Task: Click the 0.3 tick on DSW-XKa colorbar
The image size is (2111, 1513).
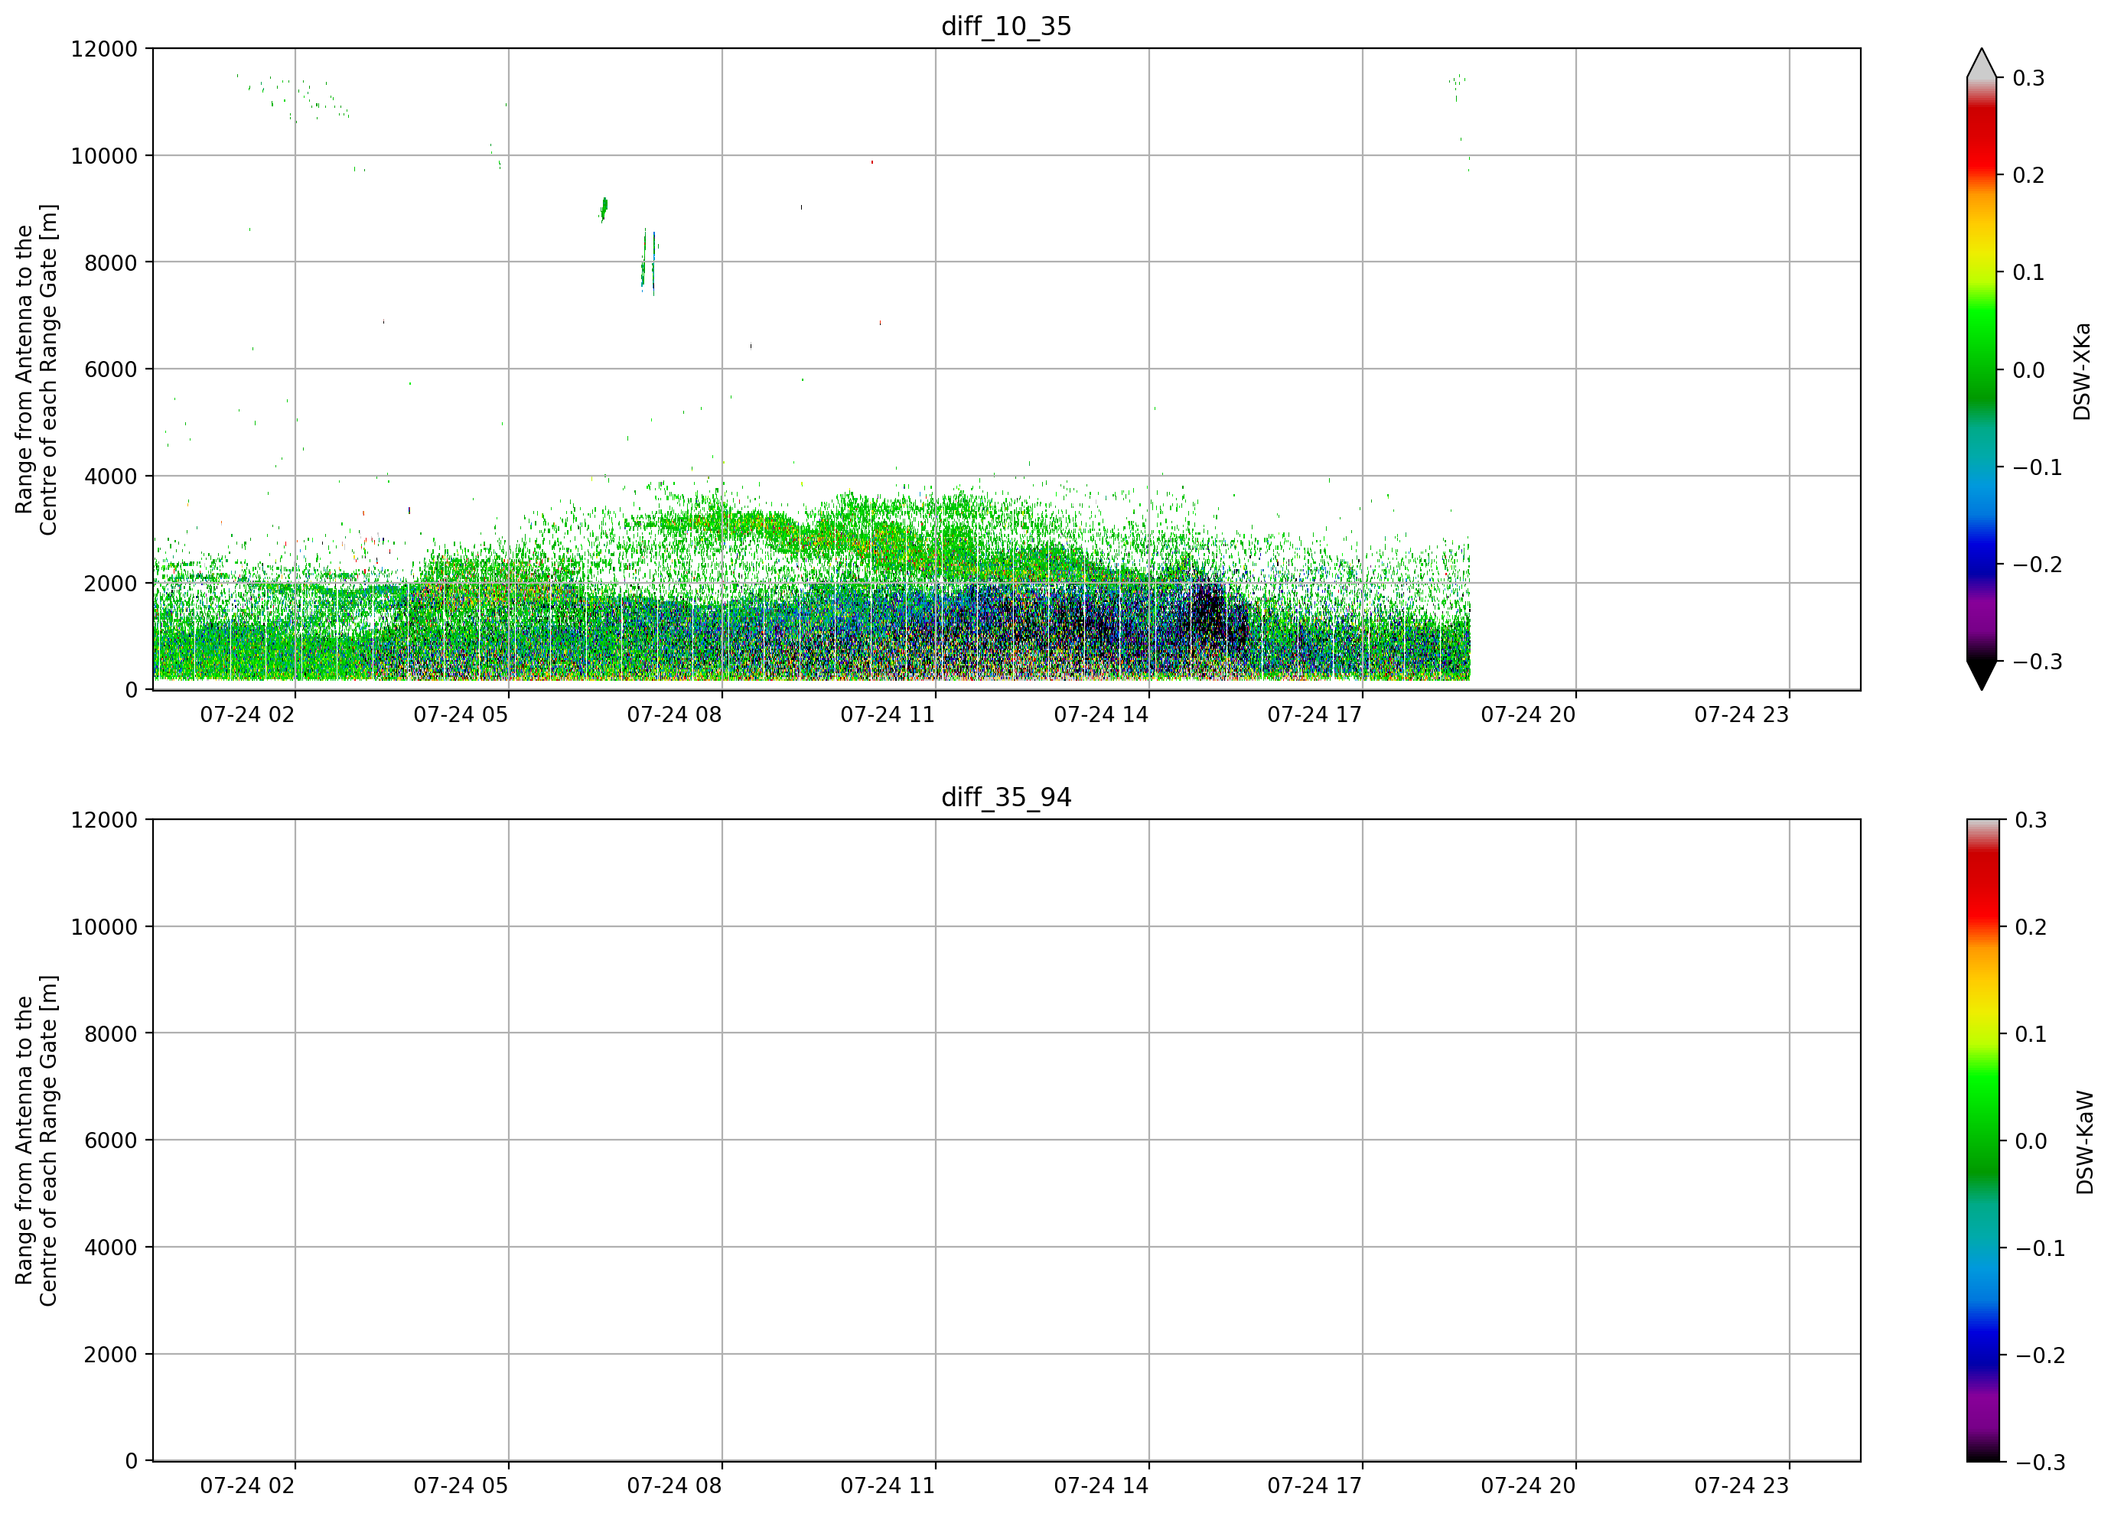Action: tap(2029, 78)
